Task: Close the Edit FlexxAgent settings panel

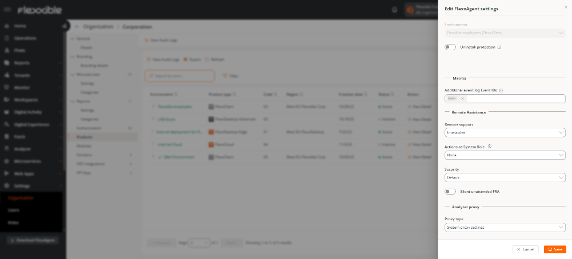Action: (x=566, y=7)
